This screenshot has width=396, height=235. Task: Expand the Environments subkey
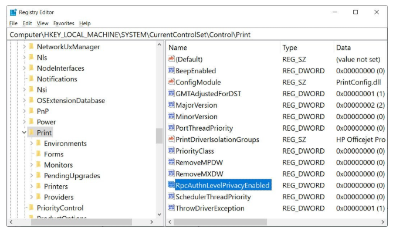[31, 144]
